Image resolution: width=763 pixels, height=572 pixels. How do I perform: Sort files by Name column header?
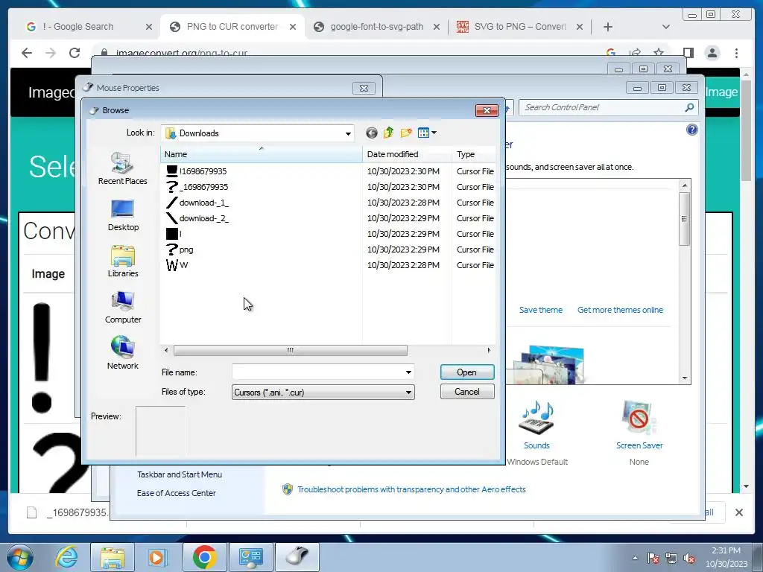(261, 154)
